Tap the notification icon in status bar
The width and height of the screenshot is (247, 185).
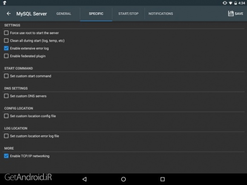(x=5, y=3)
